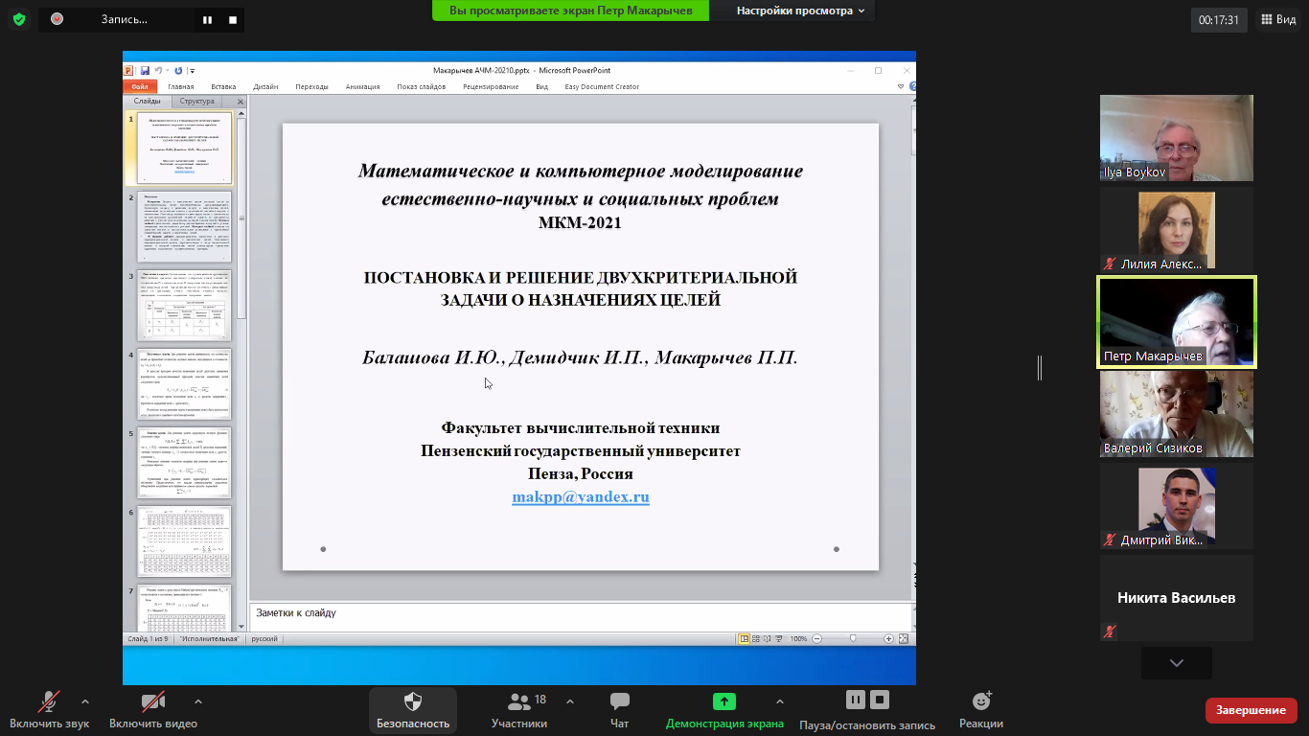Open the Вставка ribbon tab
Screen dimensions: 1309x736
coord(223,86)
